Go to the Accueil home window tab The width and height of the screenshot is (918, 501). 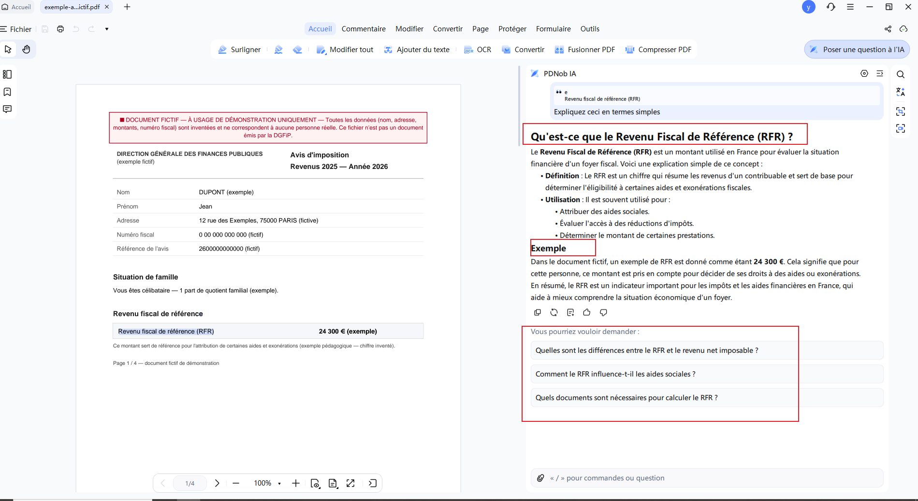pyautogui.click(x=17, y=7)
